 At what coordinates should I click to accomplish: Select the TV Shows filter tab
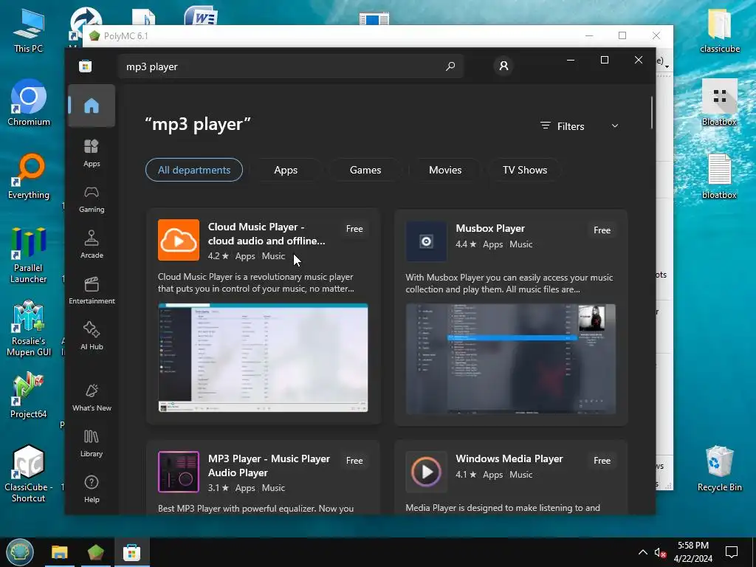[525, 170]
